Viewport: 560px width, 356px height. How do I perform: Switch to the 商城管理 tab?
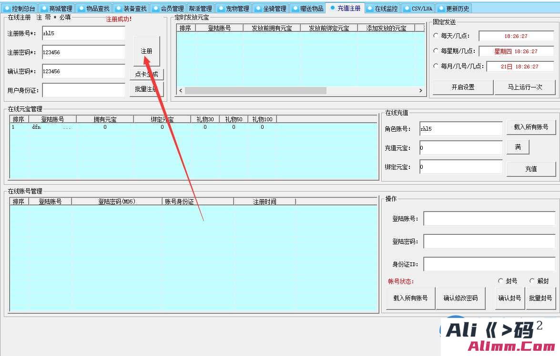(57, 8)
